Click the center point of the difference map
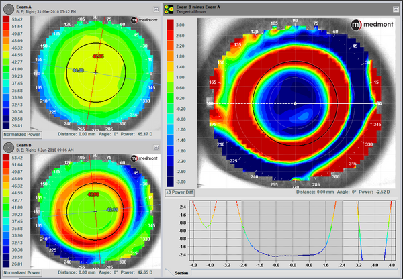Image resolution: width=403 pixels, height=279 pixels. [296, 103]
